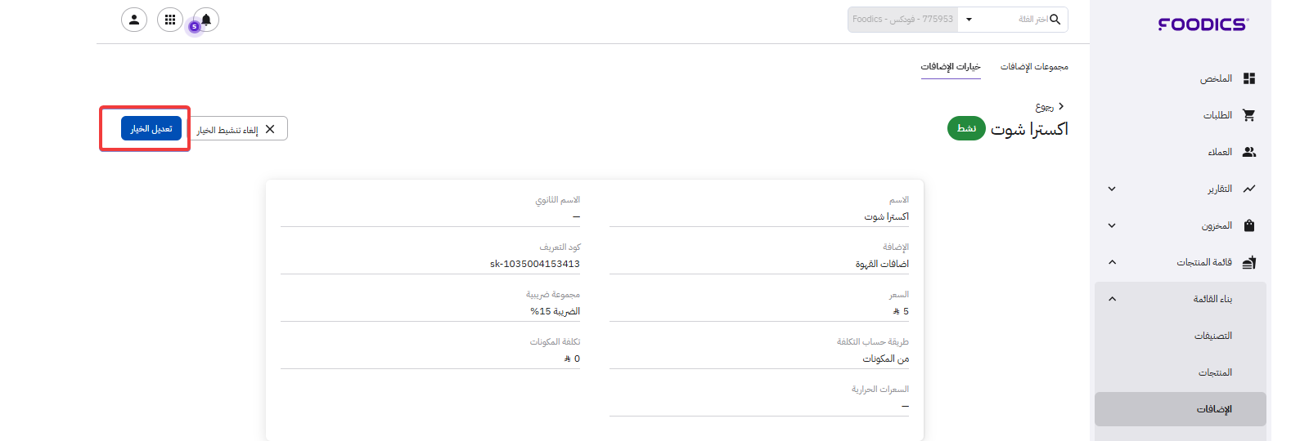The height and width of the screenshot is (441, 1291).
Task: Open the dashboard الملخص icon
Action: (x=1249, y=78)
